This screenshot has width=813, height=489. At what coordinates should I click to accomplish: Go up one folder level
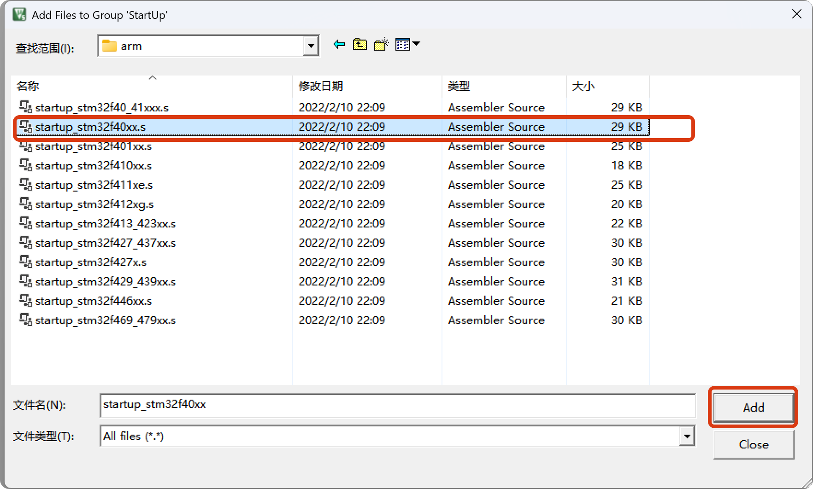(x=359, y=44)
